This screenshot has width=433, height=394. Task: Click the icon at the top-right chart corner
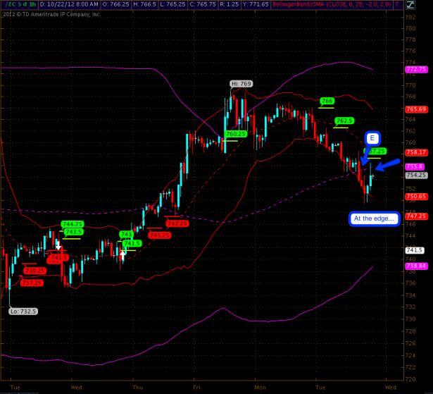[427, 5]
